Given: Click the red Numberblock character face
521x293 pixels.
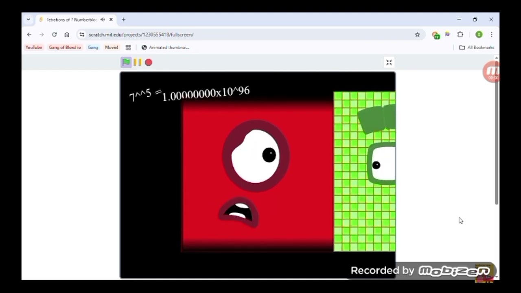Looking at the screenshot, I should tap(257, 176).
